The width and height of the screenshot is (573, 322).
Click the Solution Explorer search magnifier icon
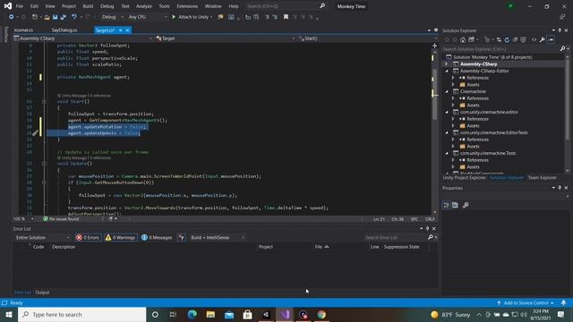[562, 48]
